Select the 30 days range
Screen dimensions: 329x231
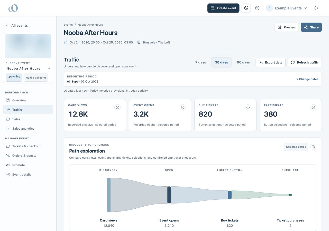click(222, 62)
